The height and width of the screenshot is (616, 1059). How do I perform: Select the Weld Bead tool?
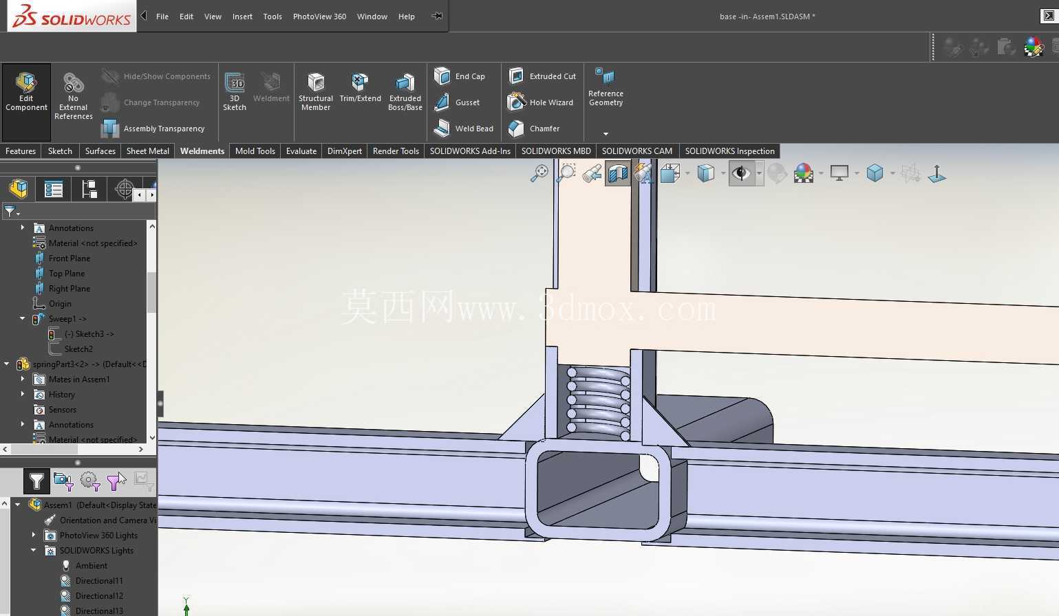tap(464, 129)
